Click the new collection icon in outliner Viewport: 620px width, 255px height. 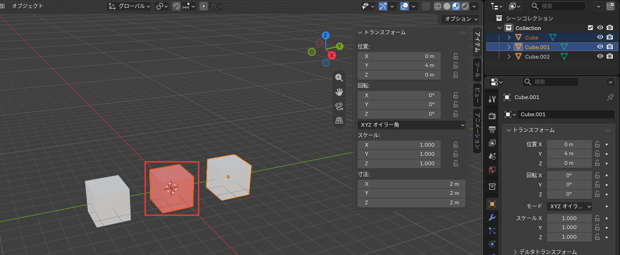click(610, 6)
